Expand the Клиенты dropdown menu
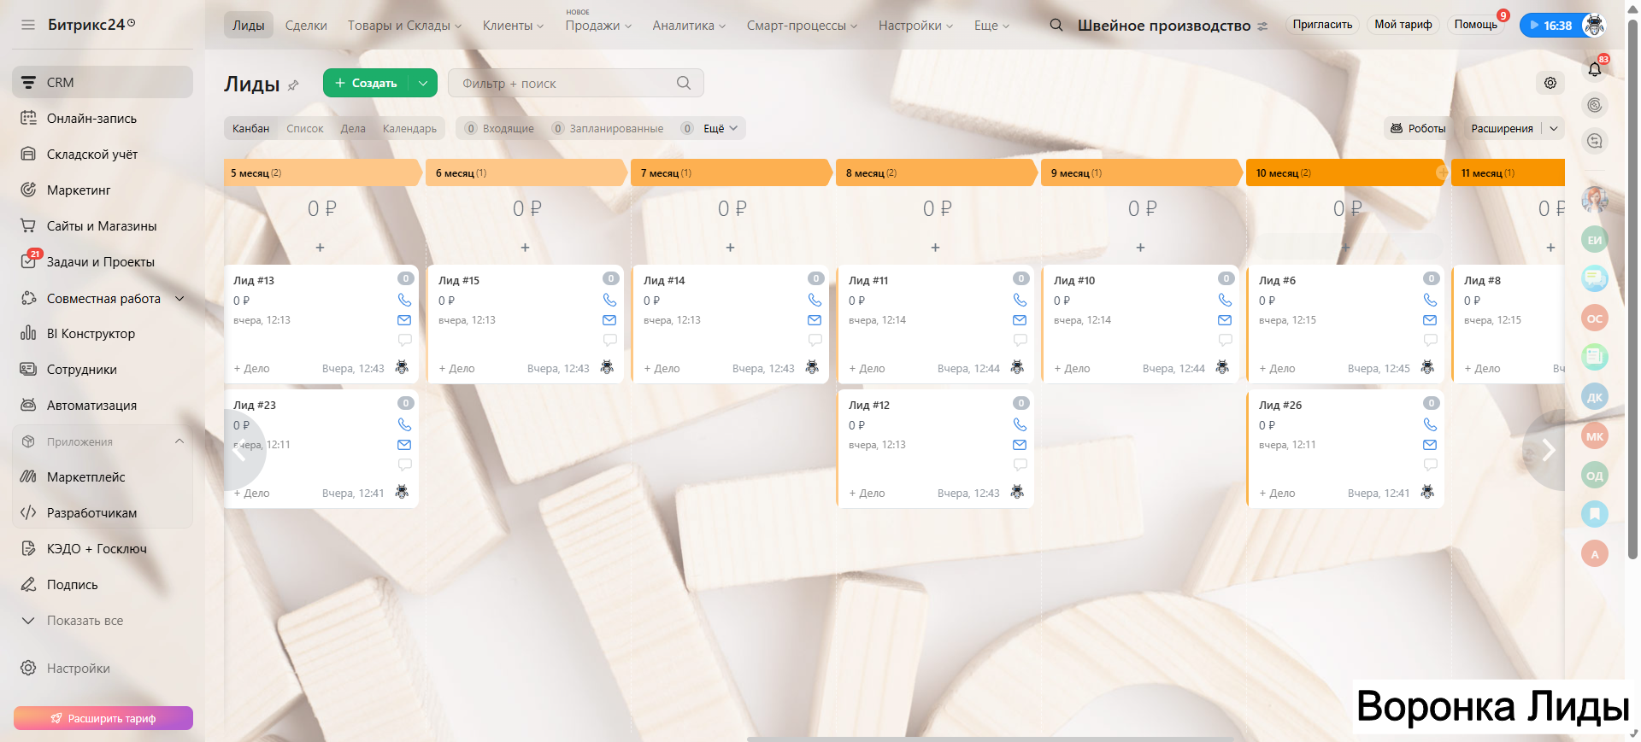Image resolution: width=1641 pixels, height=742 pixels. 513,26
